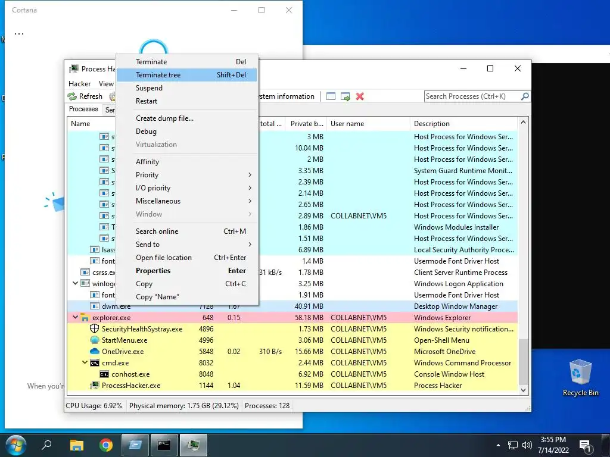The height and width of the screenshot is (457, 610).
Task: Click into the Search Processes field
Action: 472,96
